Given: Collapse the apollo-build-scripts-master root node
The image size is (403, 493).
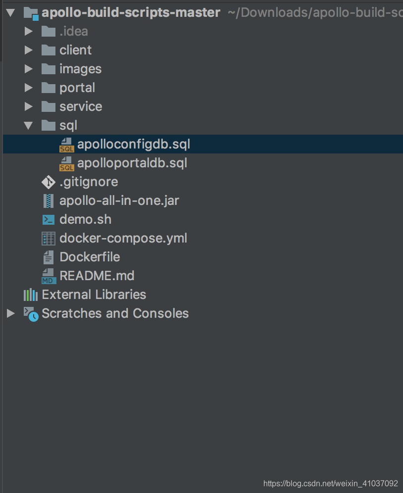Looking at the screenshot, I should 11,12.
